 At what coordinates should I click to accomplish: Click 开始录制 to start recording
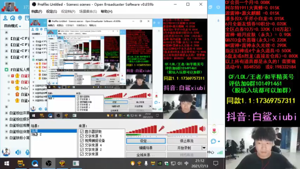(x=184, y=148)
